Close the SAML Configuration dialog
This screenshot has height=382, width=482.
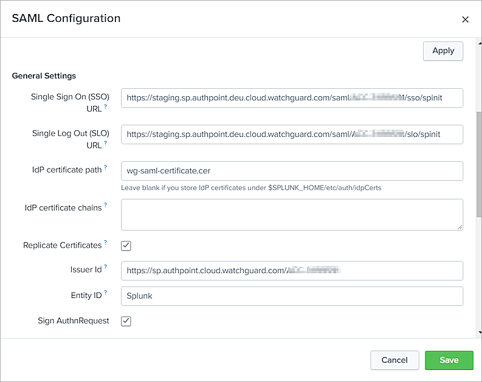(466, 19)
